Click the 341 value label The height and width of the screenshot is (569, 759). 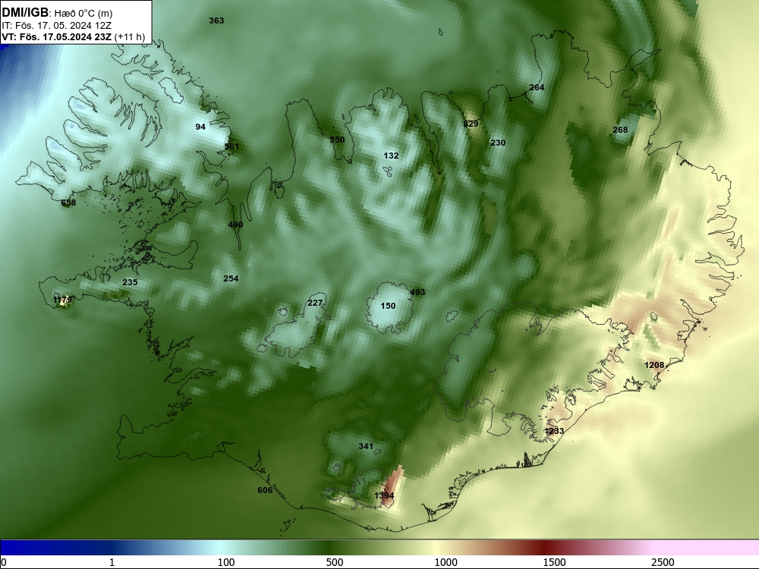click(366, 446)
